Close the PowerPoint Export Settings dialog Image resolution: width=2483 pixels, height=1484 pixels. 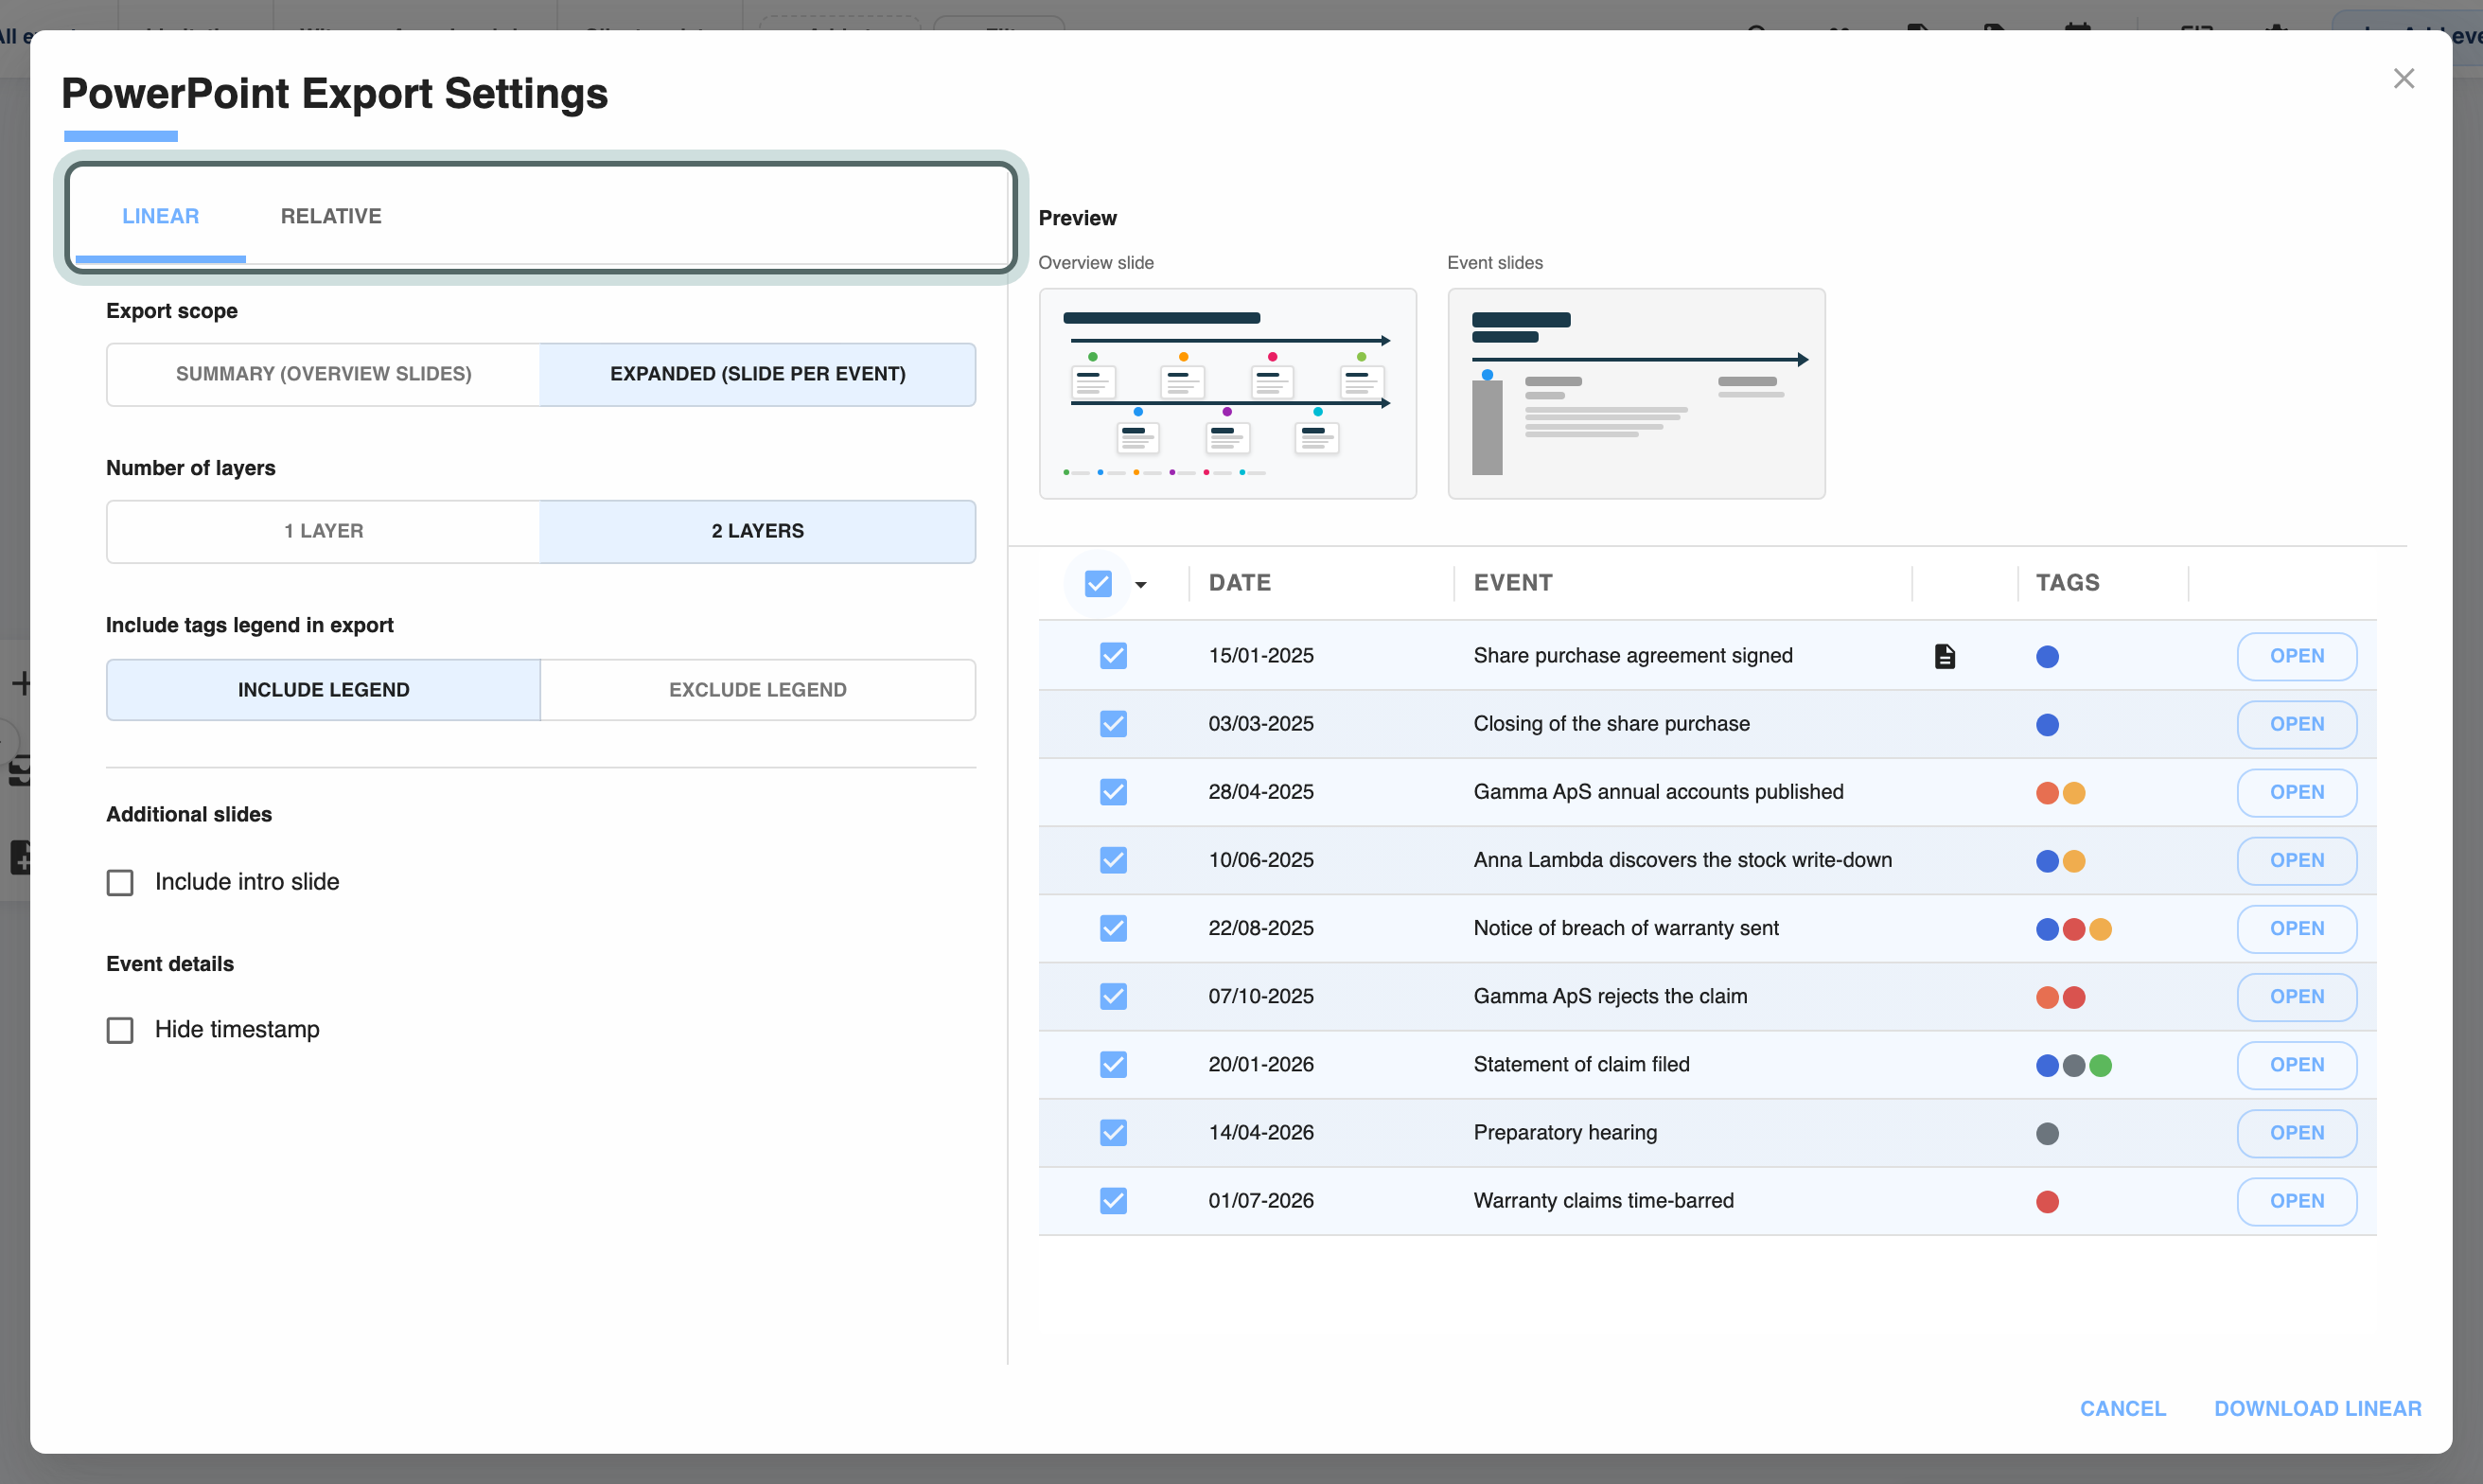click(2403, 78)
